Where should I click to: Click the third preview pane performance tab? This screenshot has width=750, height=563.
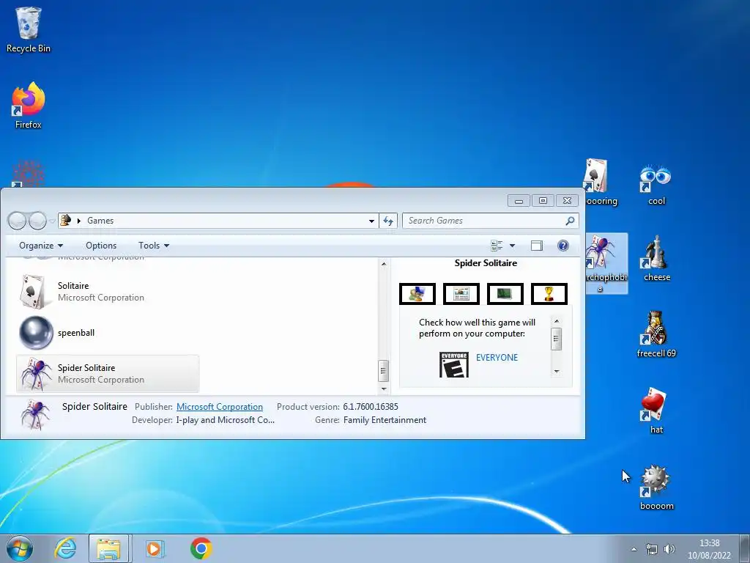tap(505, 293)
